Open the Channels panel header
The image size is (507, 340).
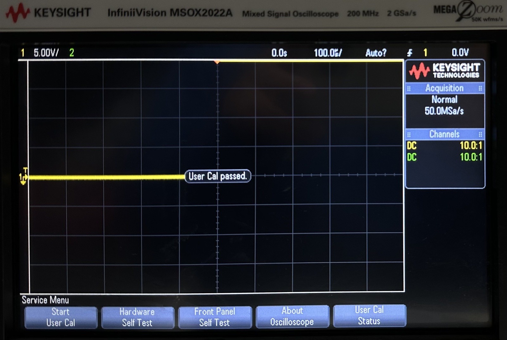pyautogui.click(x=445, y=134)
